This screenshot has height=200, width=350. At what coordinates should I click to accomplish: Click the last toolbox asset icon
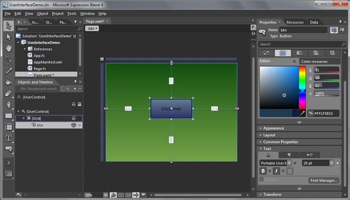pos(9,174)
